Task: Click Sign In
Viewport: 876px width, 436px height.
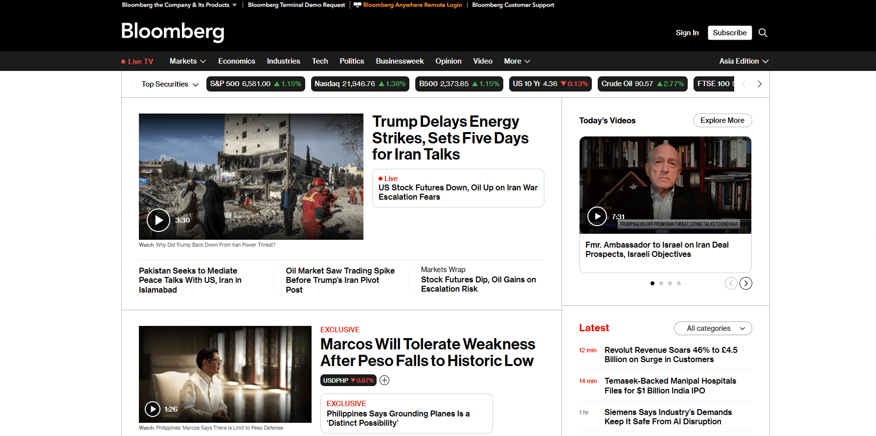Action: coord(687,33)
